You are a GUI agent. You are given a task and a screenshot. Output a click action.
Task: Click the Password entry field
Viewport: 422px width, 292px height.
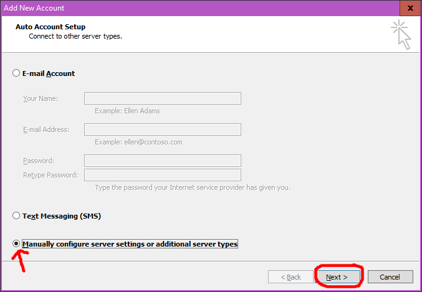click(x=162, y=161)
